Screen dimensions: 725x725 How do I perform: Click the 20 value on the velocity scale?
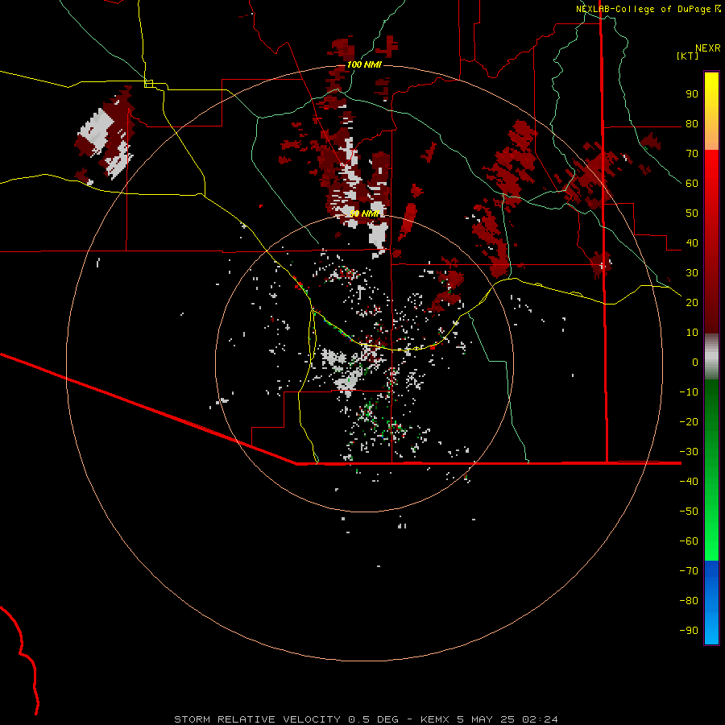pos(692,302)
